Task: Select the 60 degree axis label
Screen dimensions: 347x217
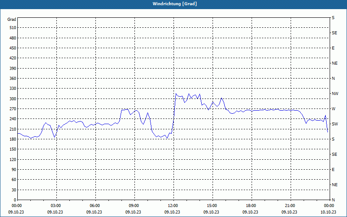Action: [x=14, y=180]
